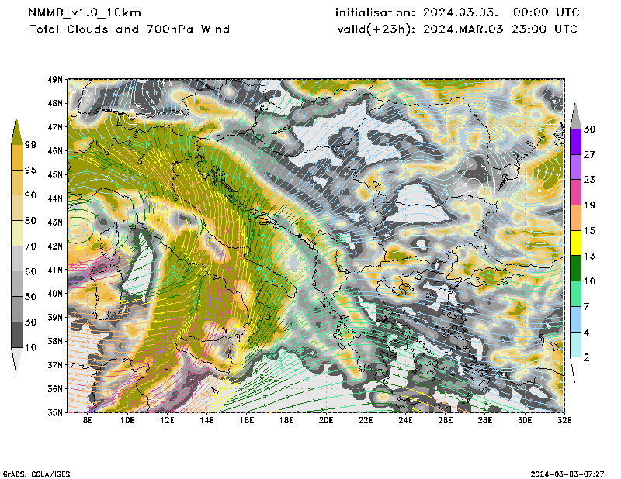
Task: Select the pink swatch between 19 and 23
Action: (x=576, y=192)
